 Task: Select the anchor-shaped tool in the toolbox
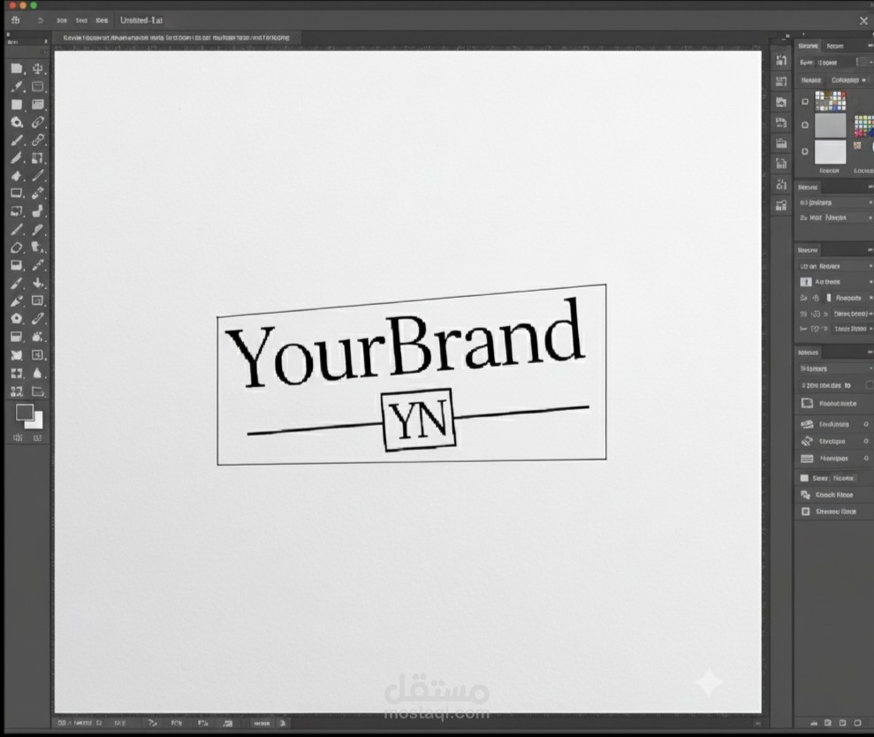37,69
